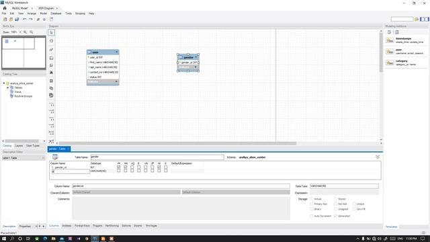430x242 pixels.
Task: Toggle UQ checkbox for gender_id row
Action: tap(132, 167)
